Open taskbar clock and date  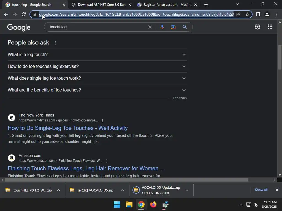click(x=269, y=204)
